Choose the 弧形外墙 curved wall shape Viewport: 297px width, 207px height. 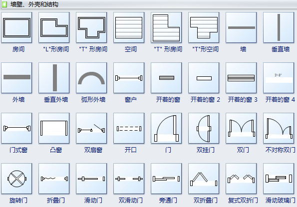pos(91,78)
